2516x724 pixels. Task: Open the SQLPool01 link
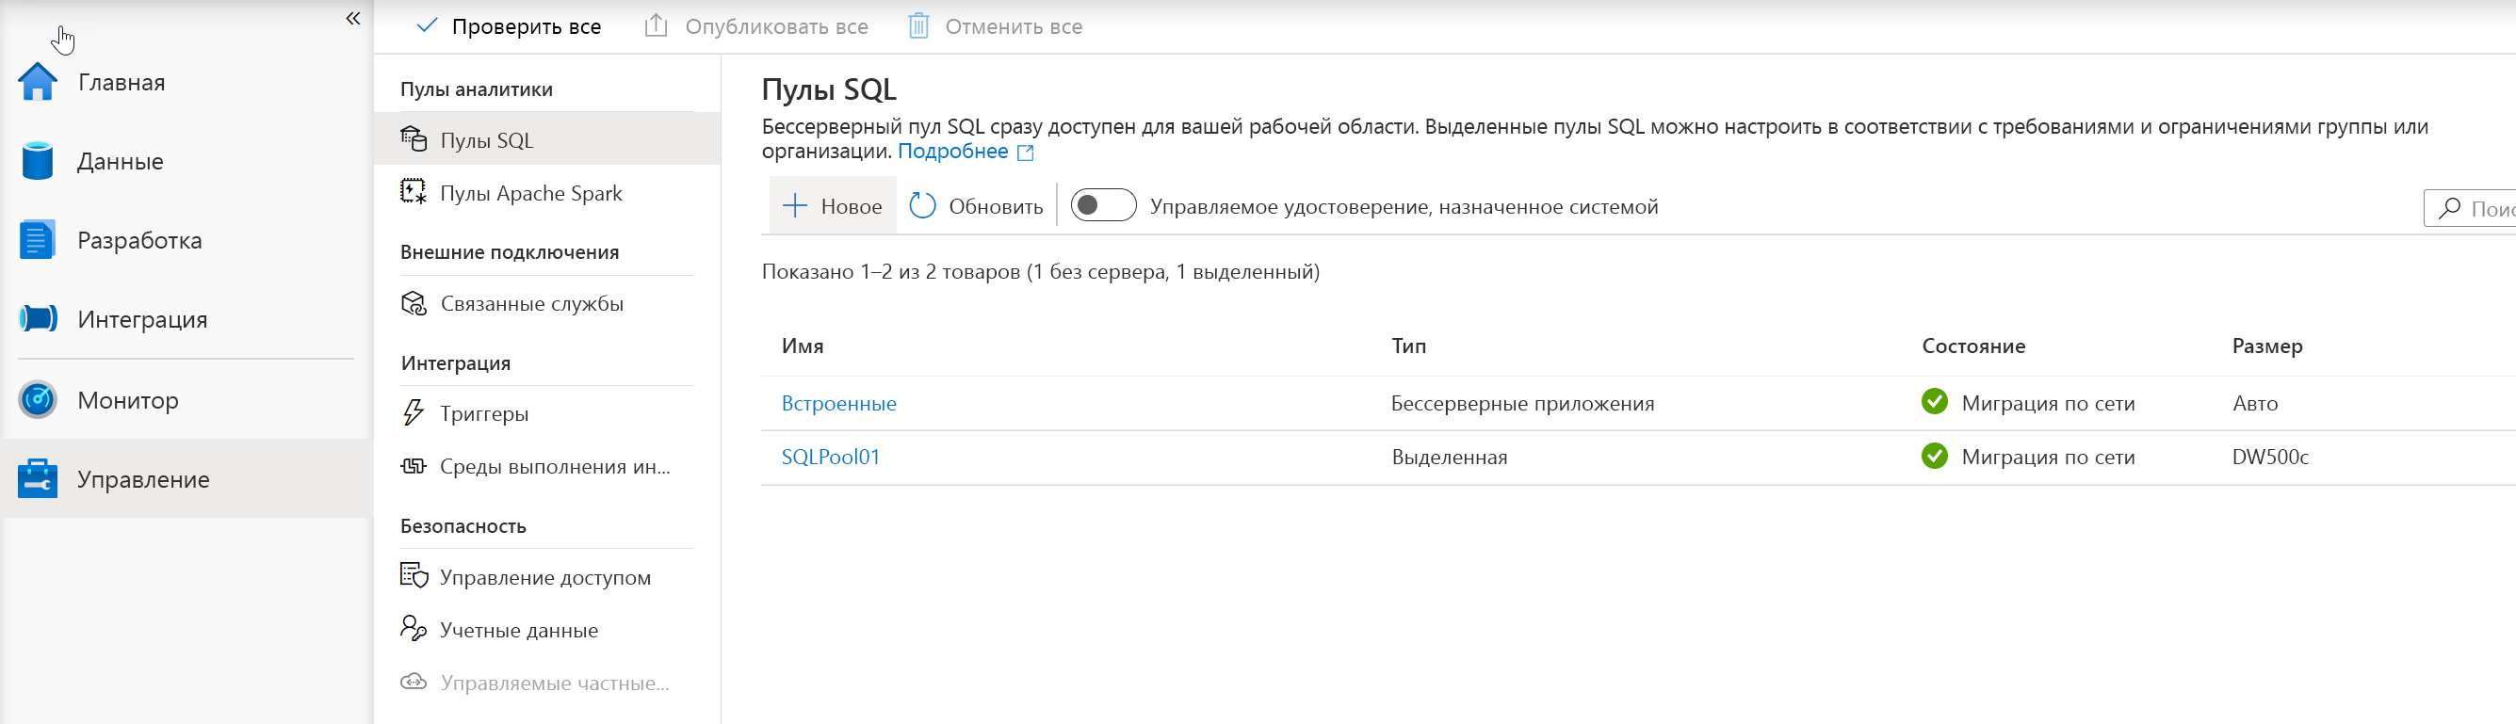tap(830, 458)
